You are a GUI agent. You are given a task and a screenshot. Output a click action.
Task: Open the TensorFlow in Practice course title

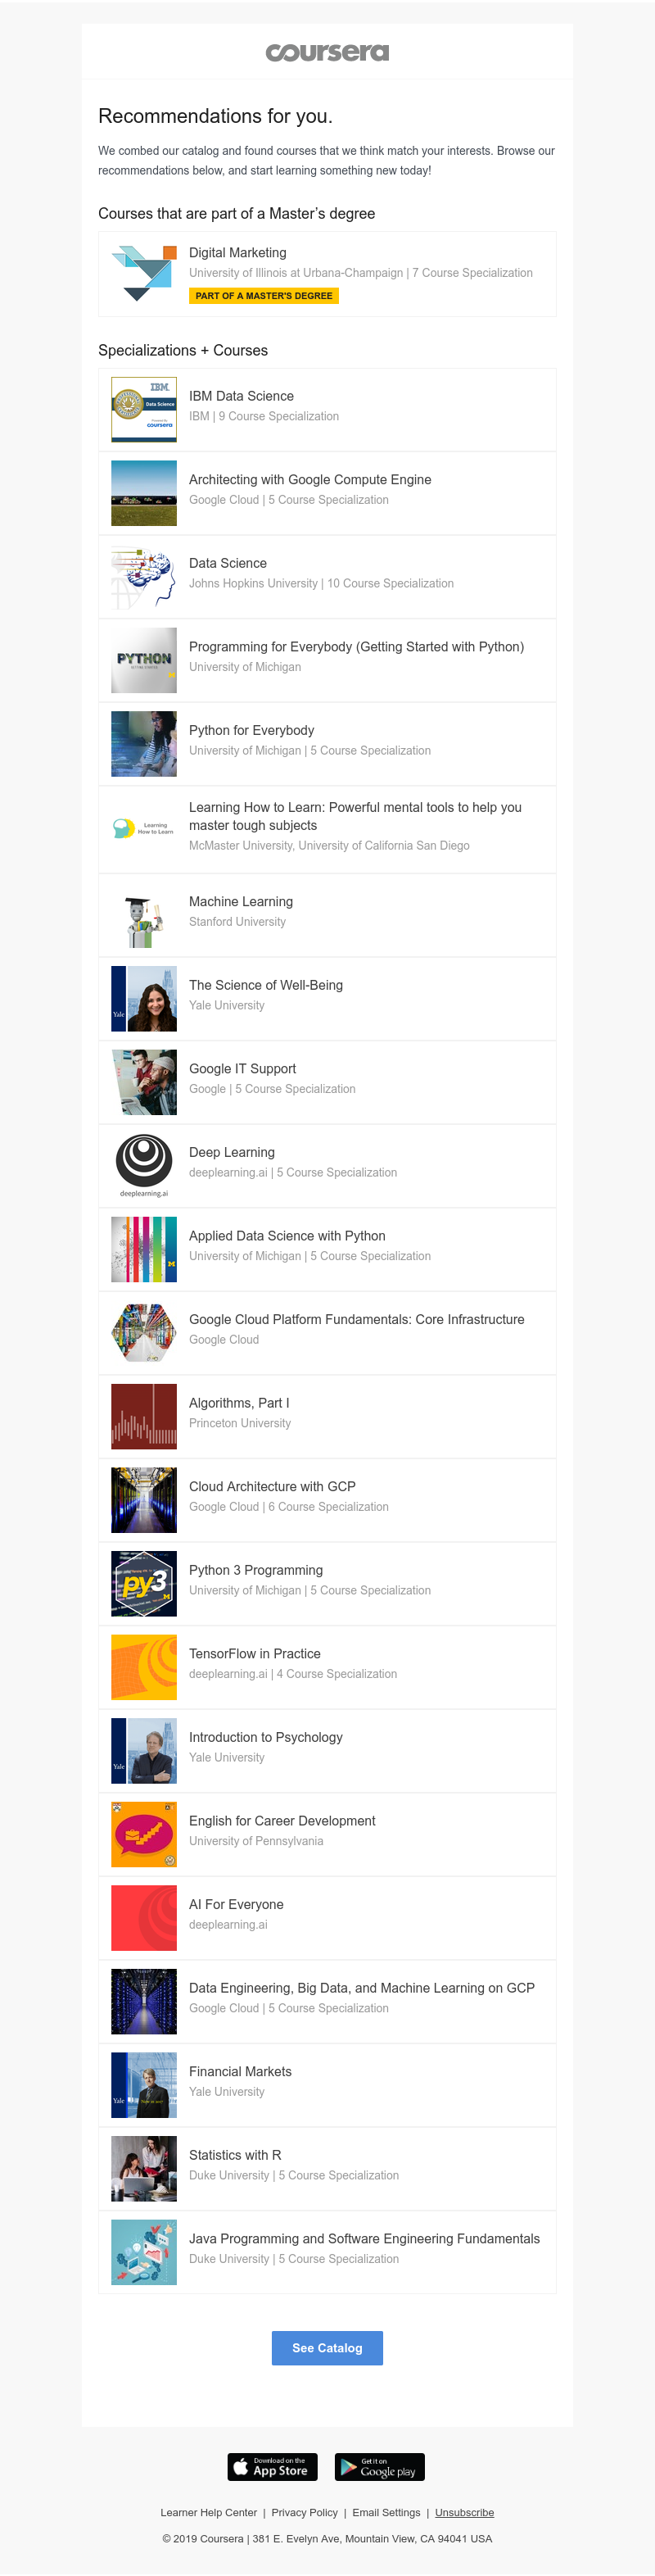255,1653
